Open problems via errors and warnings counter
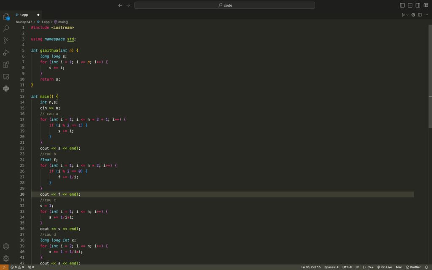 pyautogui.click(x=17, y=267)
